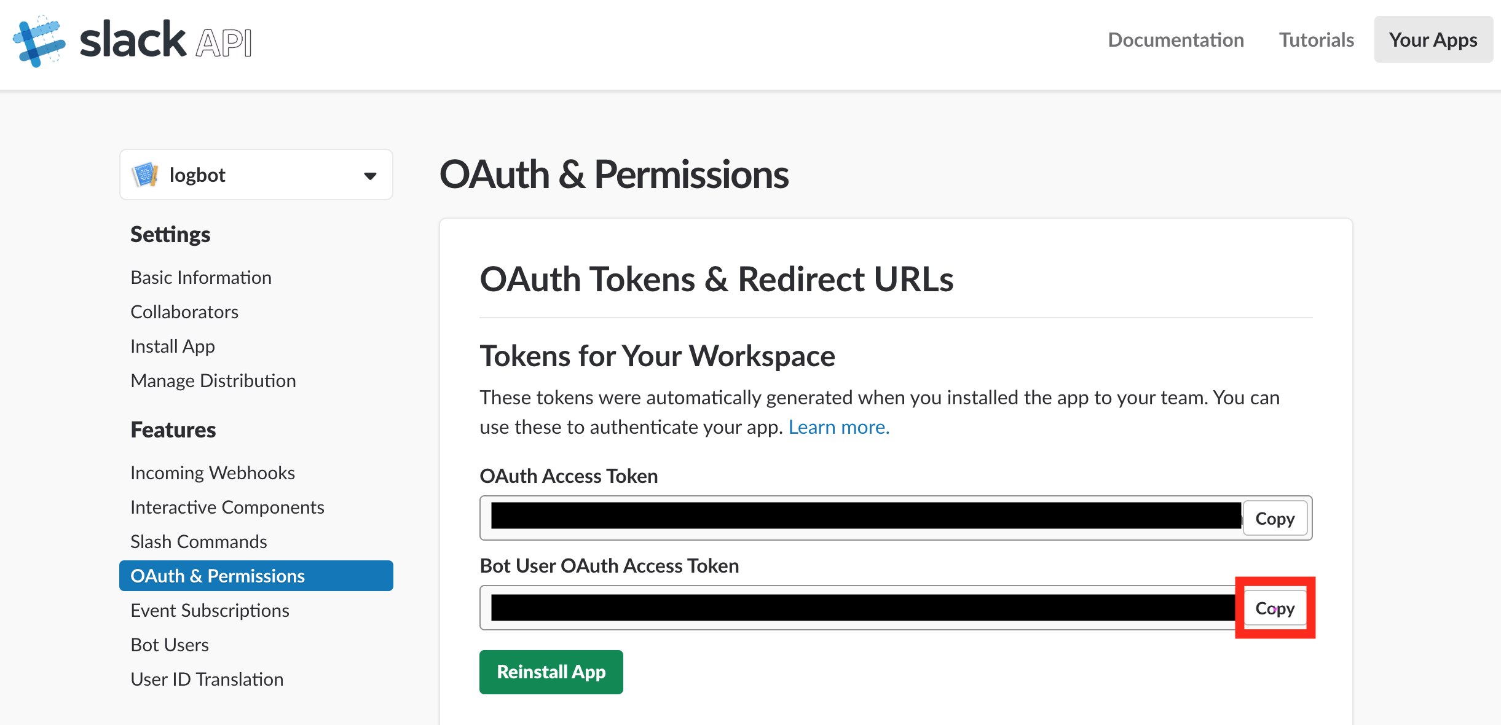Navigate to Bot Users
Image resolution: width=1501 pixels, height=725 pixels.
click(x=170, y=645)
